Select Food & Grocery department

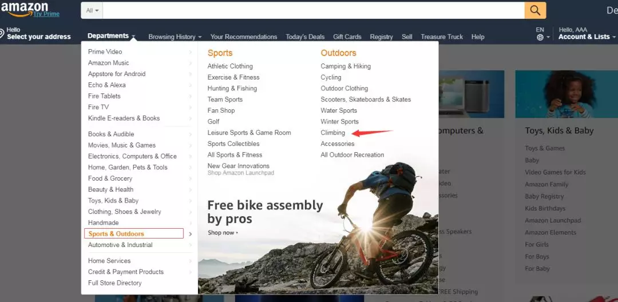pos(110,178)
